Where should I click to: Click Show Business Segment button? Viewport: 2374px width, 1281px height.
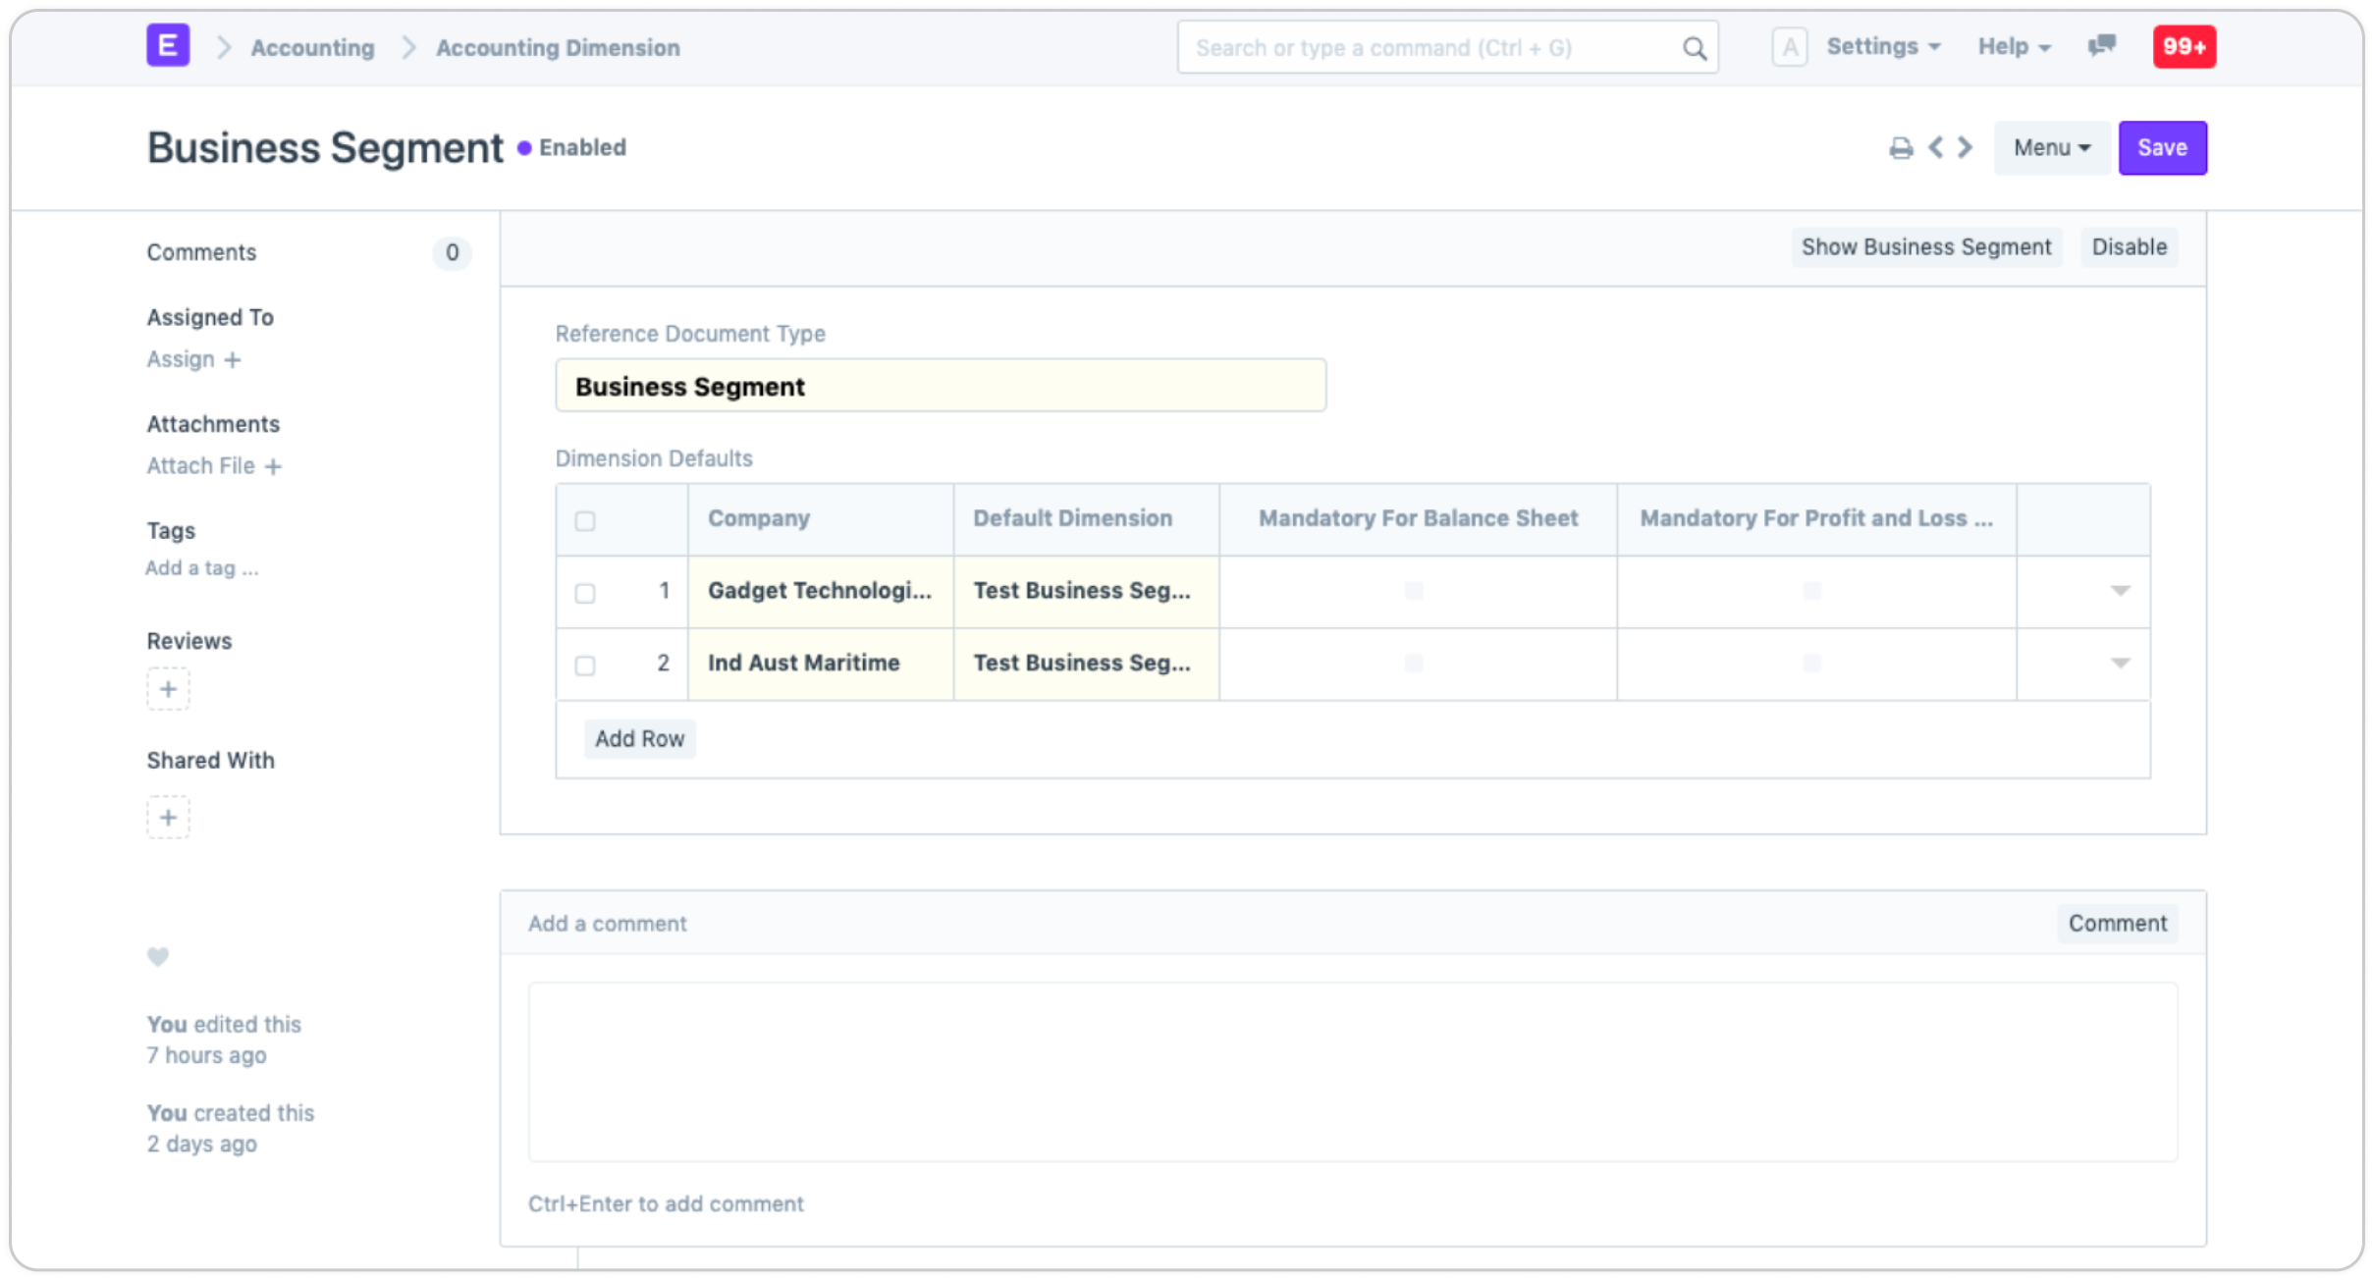[x=1925, y=247]
